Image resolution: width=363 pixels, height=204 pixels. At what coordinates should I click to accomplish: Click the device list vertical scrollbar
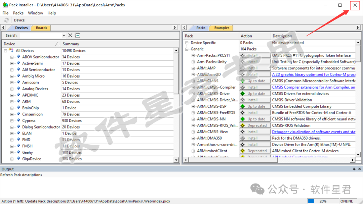click(x=176, y=73)
